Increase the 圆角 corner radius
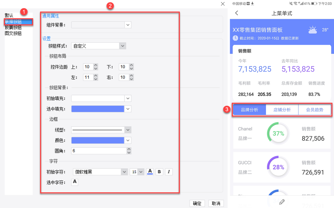This screenshot has width=334, height=208. pyautogui.click(x=129, y=149)
